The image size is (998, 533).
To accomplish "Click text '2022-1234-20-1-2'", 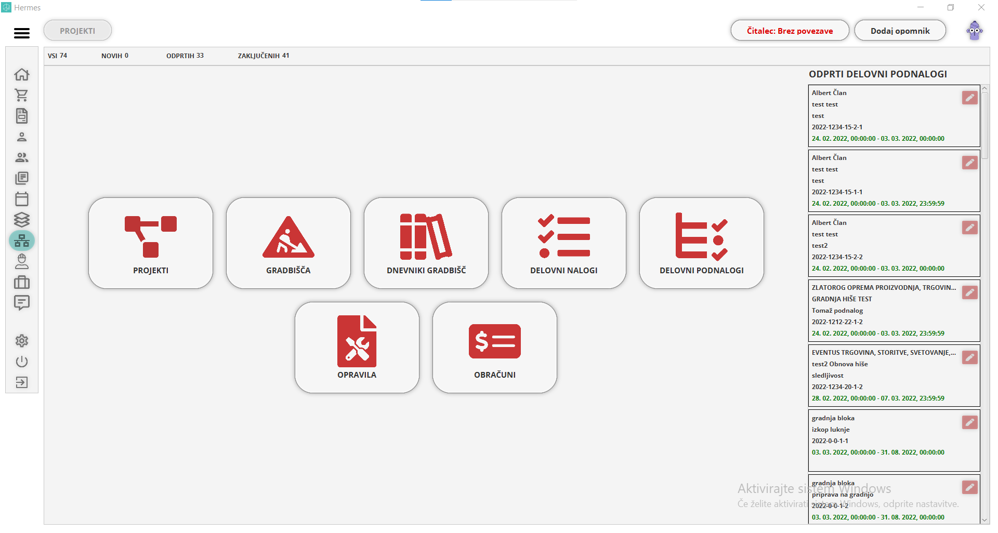I will (837, 387).
